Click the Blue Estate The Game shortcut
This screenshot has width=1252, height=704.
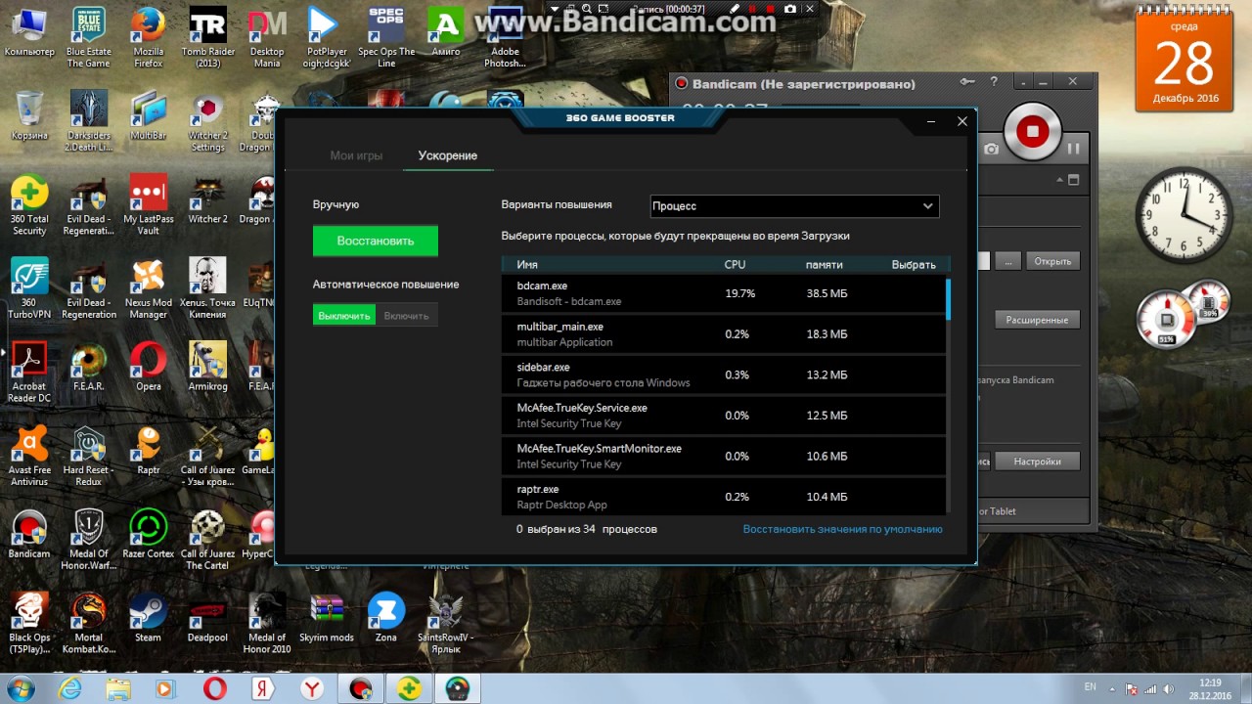88,39
